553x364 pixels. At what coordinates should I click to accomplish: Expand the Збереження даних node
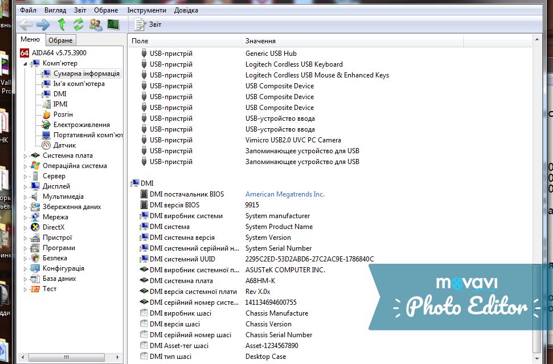pyautogui.click(x=25, y=207)
